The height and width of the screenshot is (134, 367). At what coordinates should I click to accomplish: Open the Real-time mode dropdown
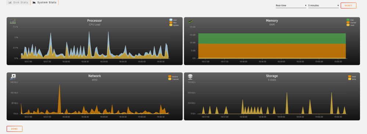tap(291, 6)
